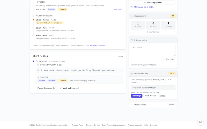Click 'Only visible to your workspace.' text
The height and width of the screenshot is (129, 207).
144,65
